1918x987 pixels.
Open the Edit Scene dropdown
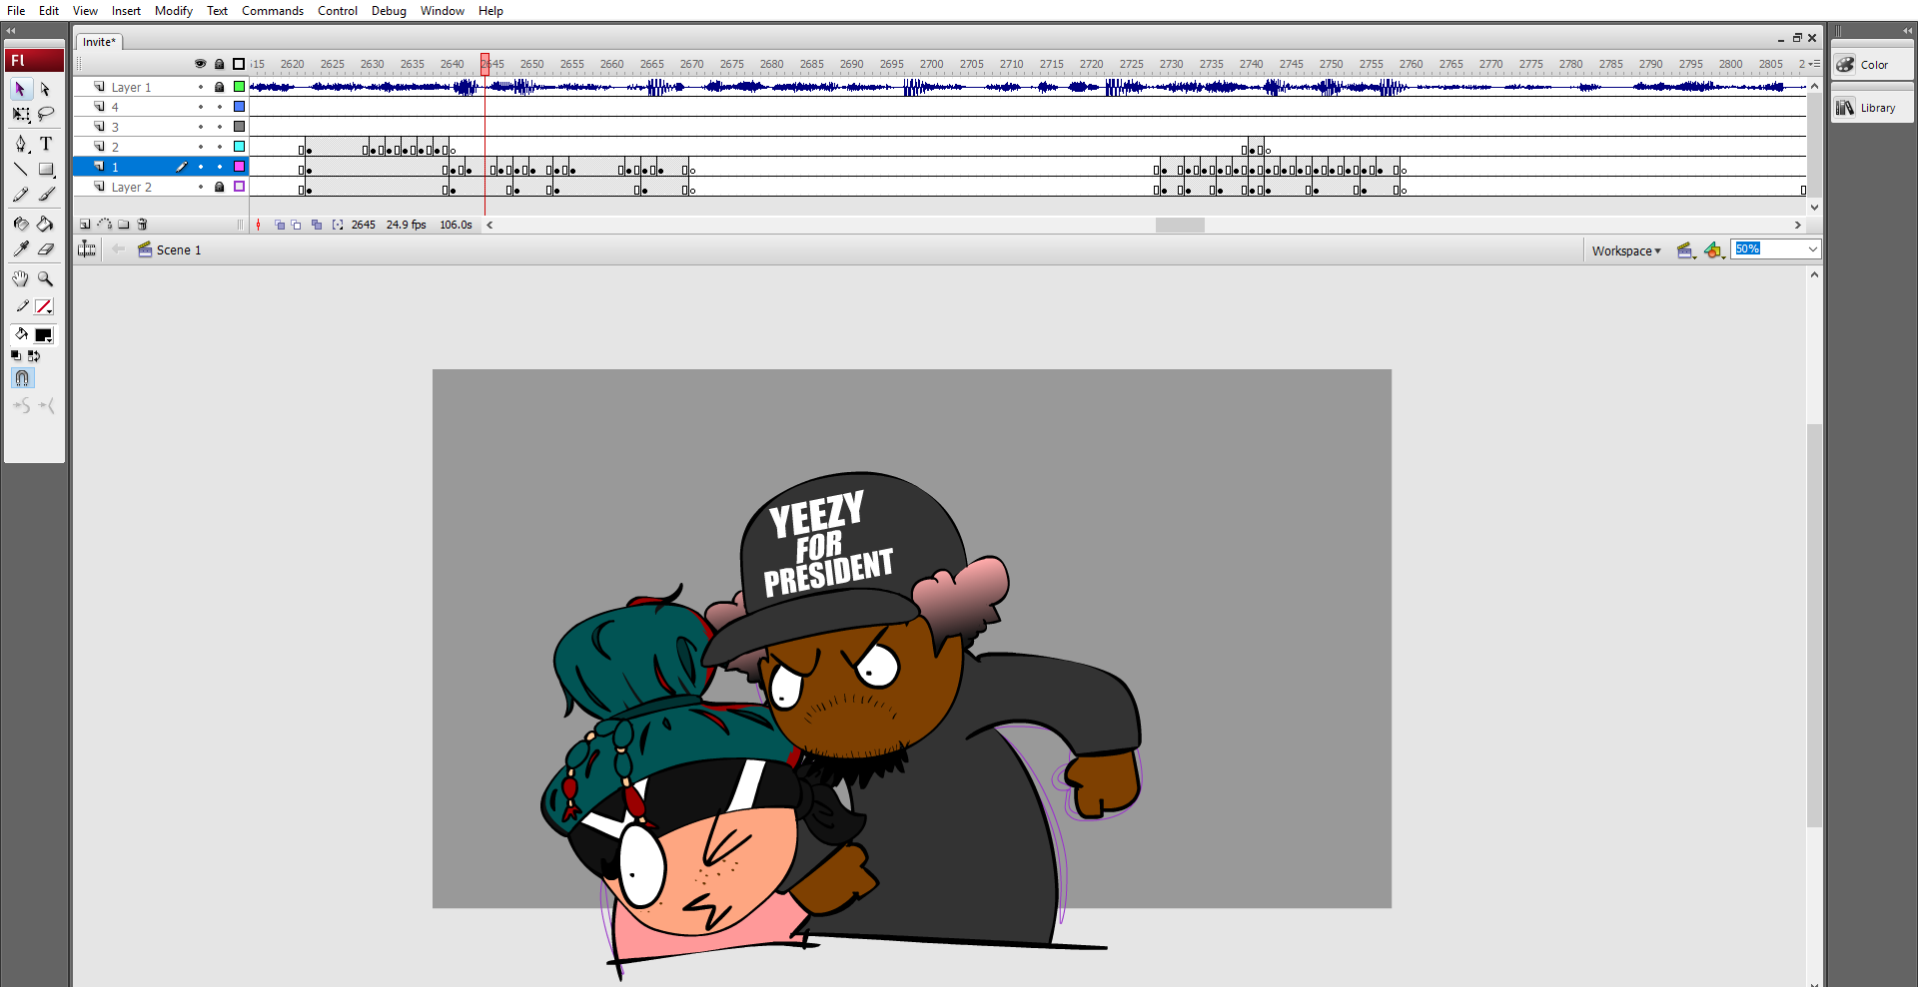[1686, 250]
